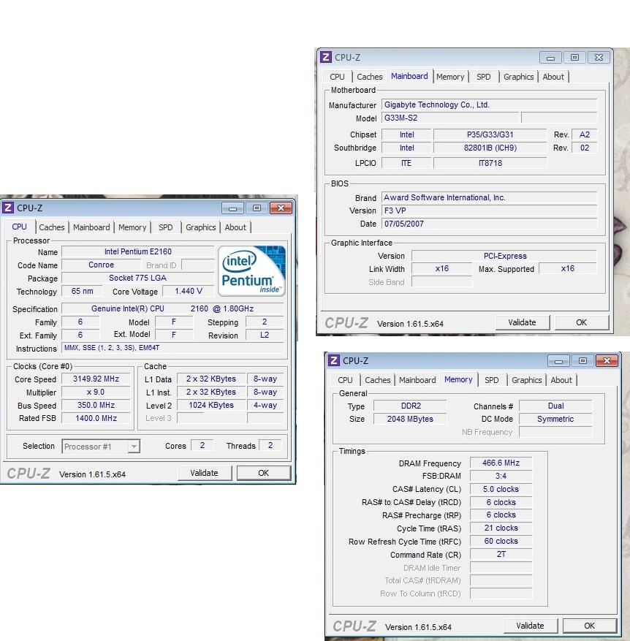Click the motherboard model G33M-S2 field
Viewport: 630px width, 641px height.
coord(450,118)
